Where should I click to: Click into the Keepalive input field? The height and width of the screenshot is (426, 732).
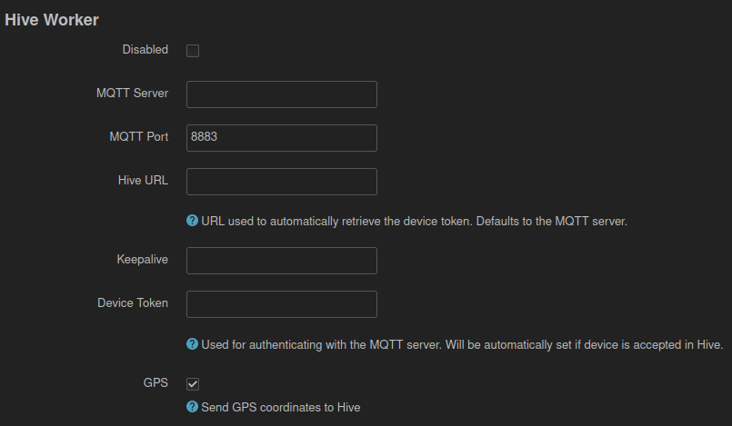[282, 261]
